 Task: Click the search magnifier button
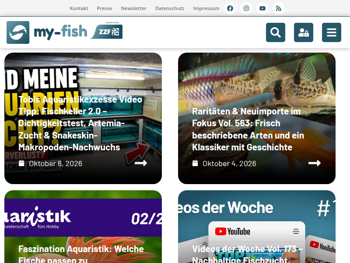coord(276,32)
